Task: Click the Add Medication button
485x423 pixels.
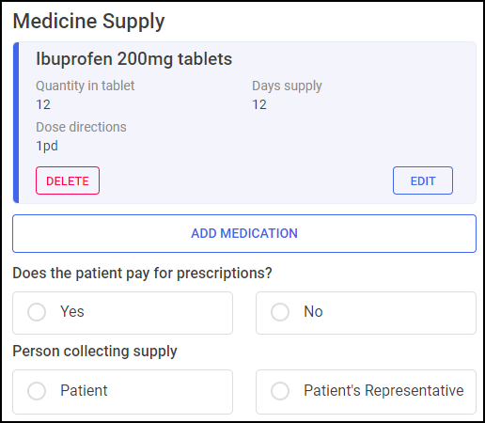Action: tap(244, 233)
